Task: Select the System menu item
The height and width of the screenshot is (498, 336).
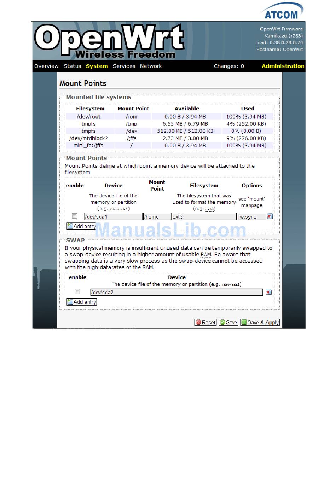Action: pyautogui.click(x=97, y=66)
